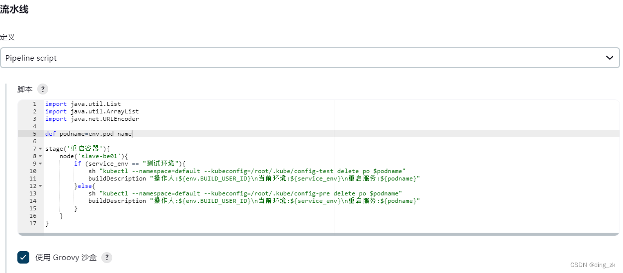The width and height of the screenshot is (623, 273).
Task: Click the 'import java.net.URLEncoder' code line
Action: click(92, 119)
